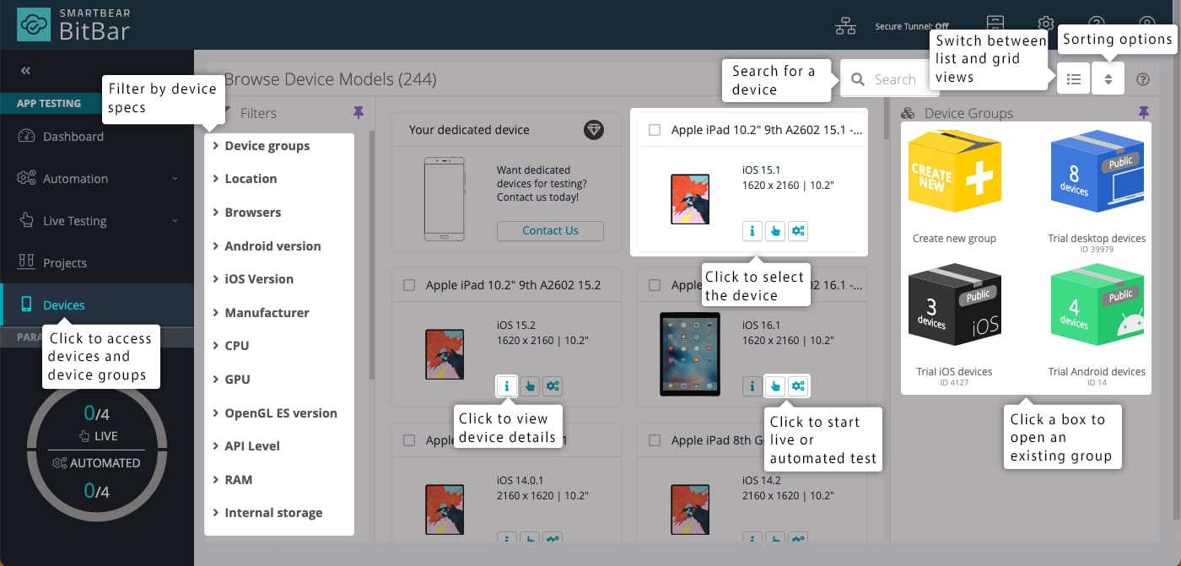1181x566 pixels.
Task: Click the iOS 15.1 iPad thumbnail image
Action: click(x=690, y=198)
